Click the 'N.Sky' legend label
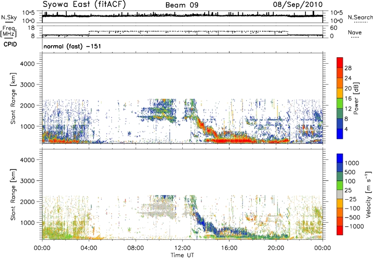The image size is (373, 258). [9, 17]
